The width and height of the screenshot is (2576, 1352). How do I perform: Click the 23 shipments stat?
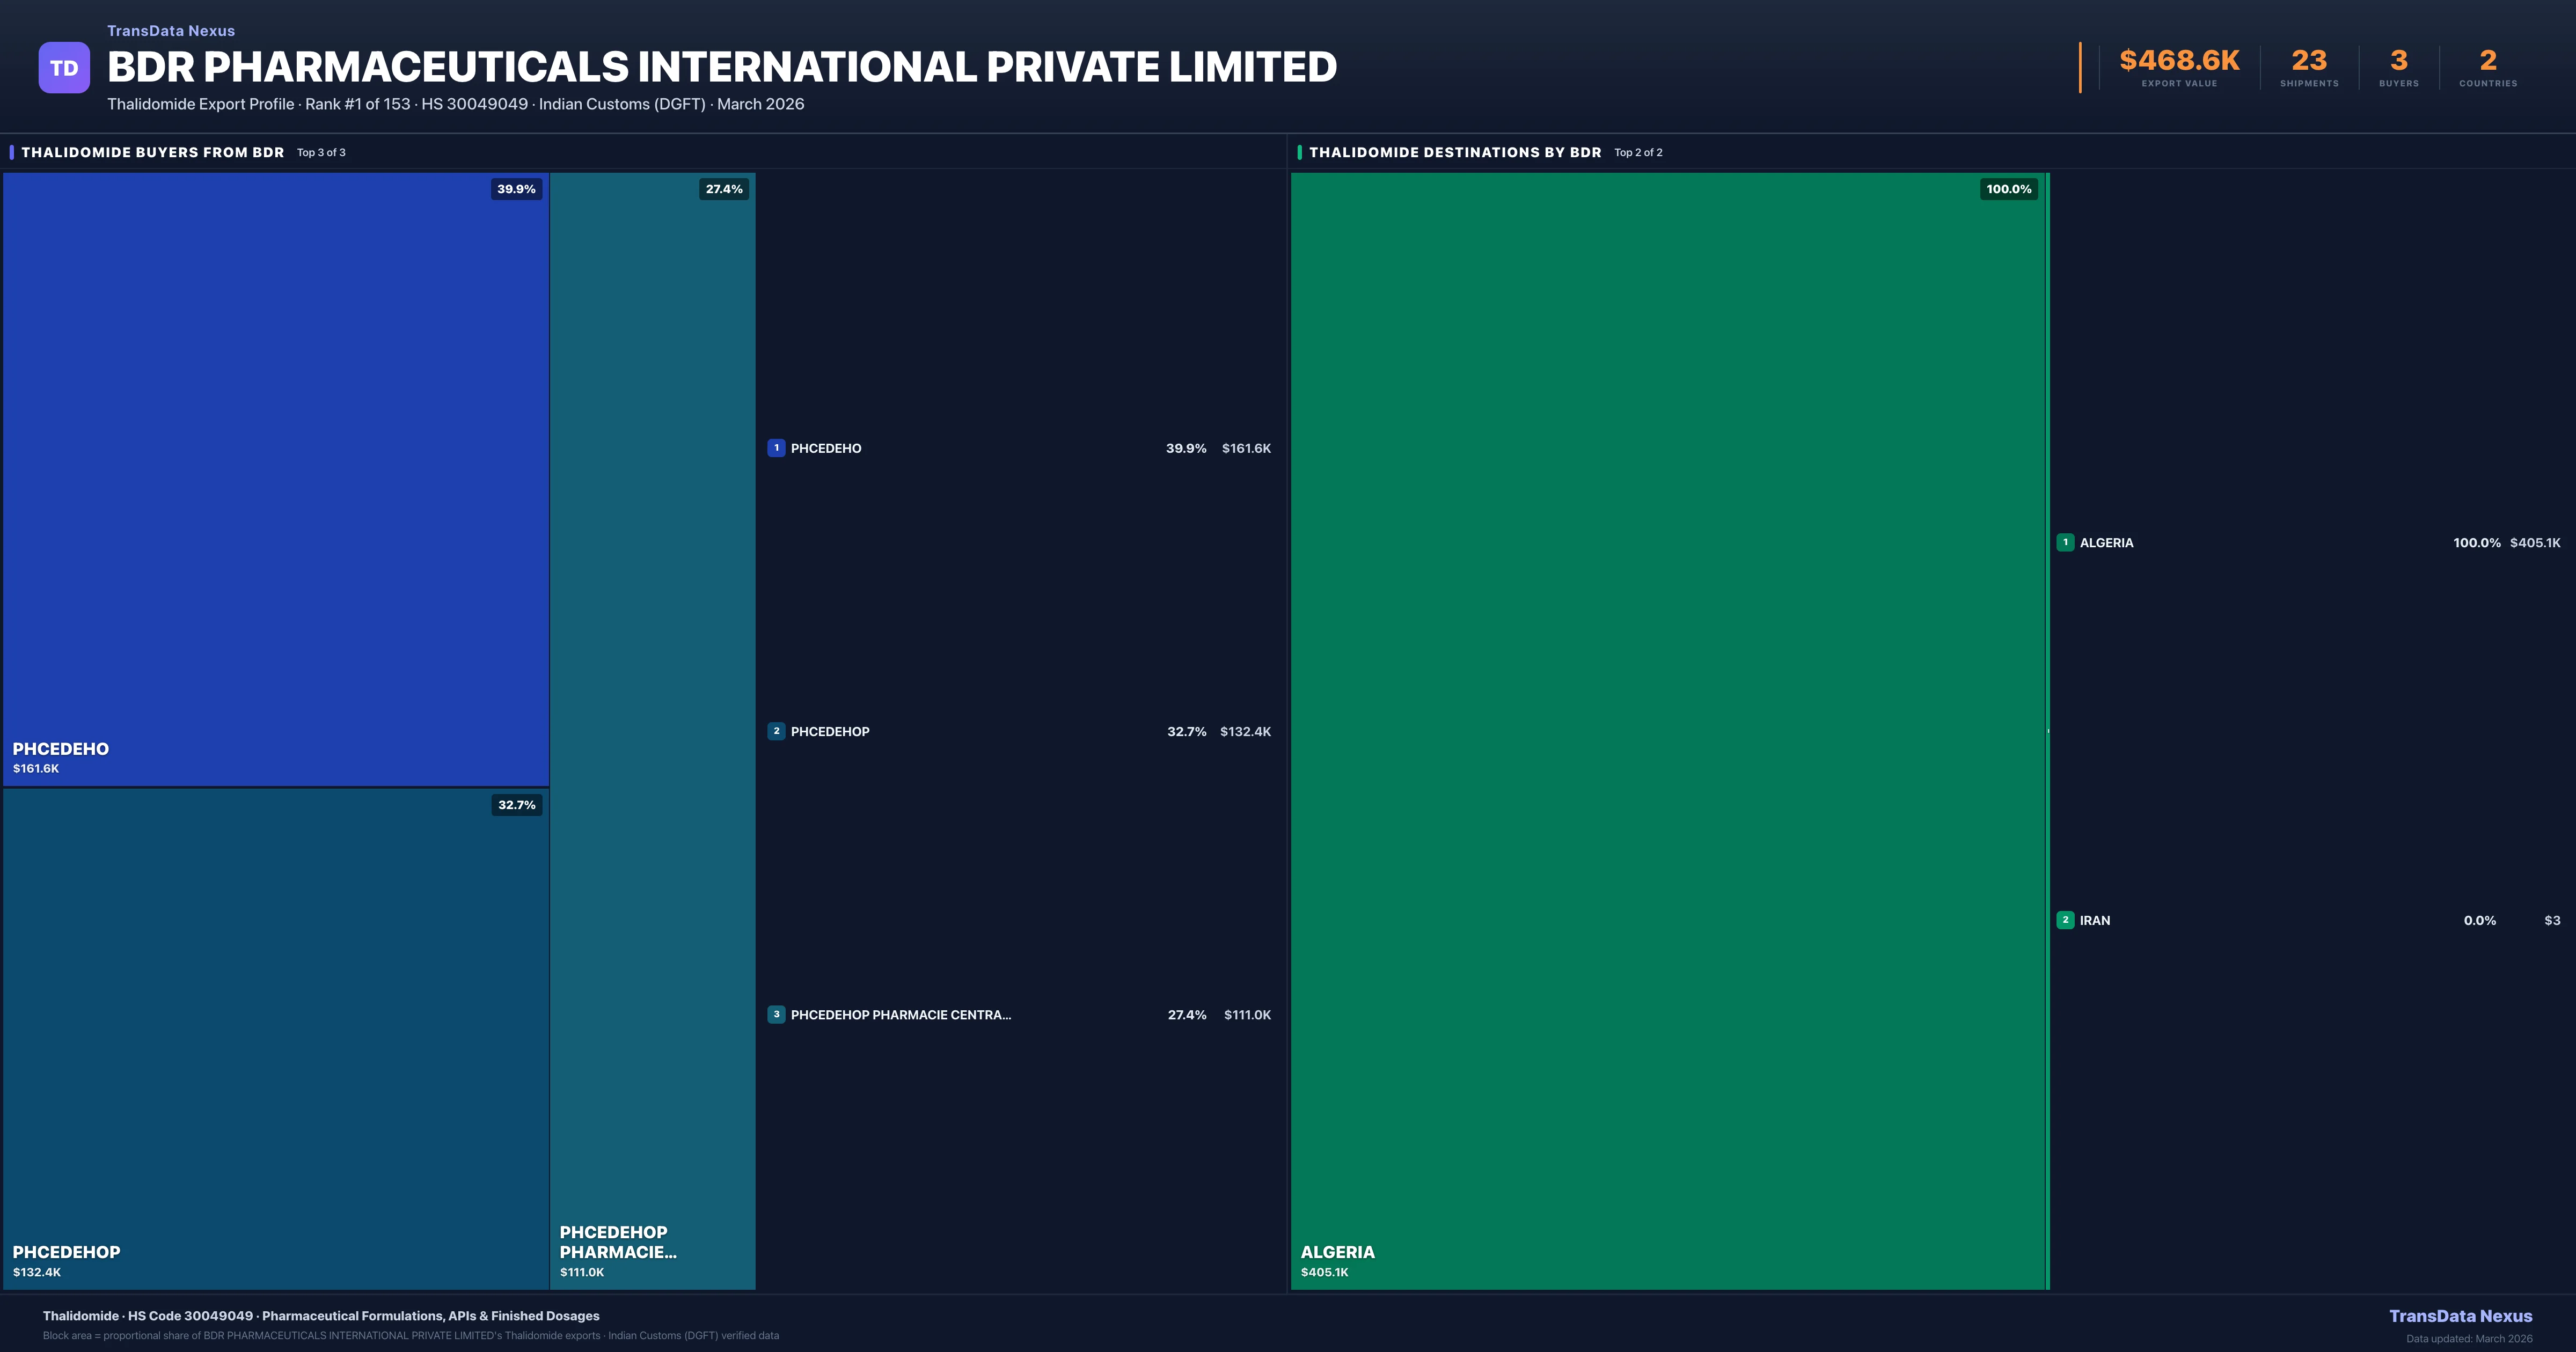click(x=2309, y=62)
